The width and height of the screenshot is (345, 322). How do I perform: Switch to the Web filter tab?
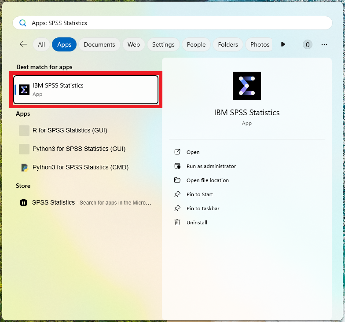tap(134, 44)
